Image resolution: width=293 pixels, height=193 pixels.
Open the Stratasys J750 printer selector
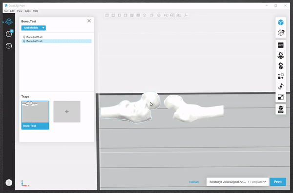click(228, 182)
